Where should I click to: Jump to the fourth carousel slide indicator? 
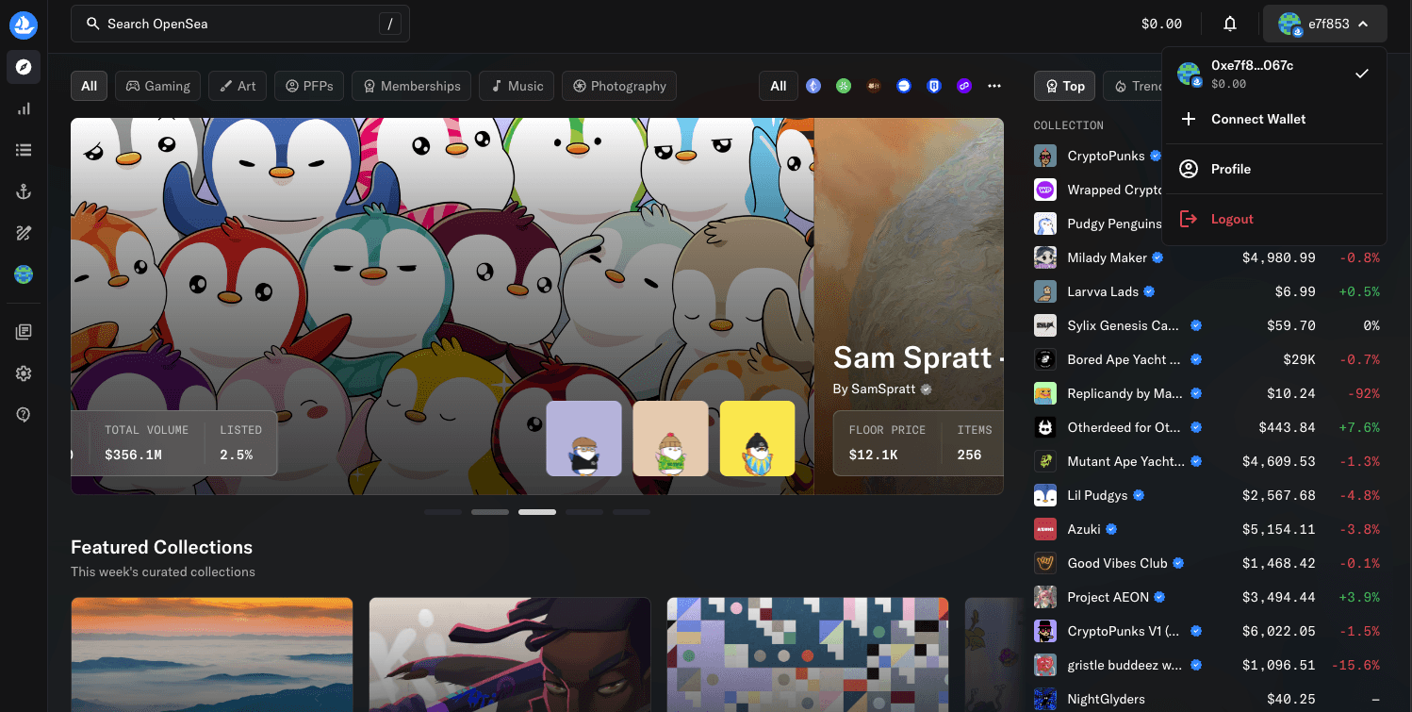584,512
